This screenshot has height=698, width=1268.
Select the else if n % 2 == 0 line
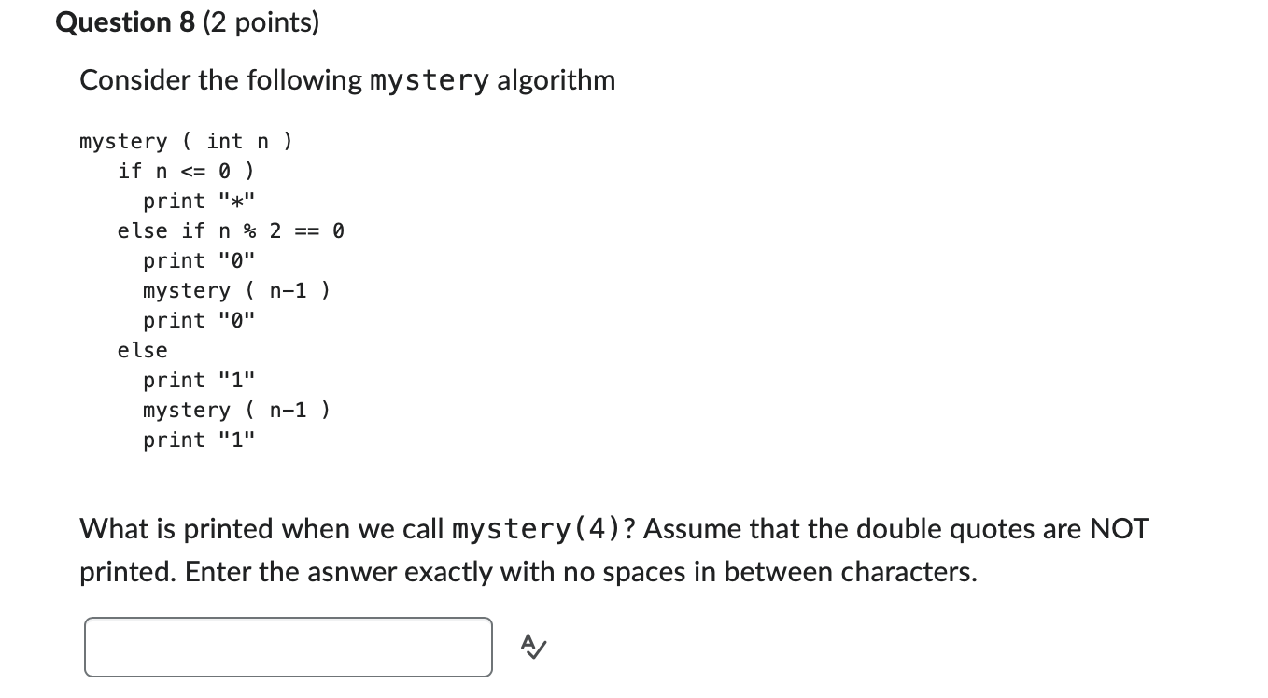coord(230,230)
